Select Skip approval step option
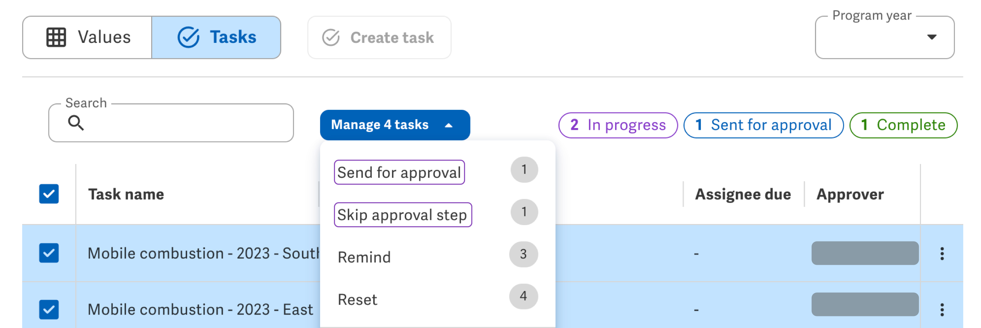 point(403,215)
